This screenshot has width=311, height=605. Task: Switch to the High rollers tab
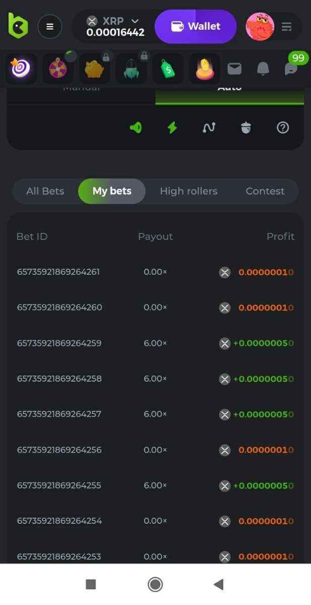(189, 191)
